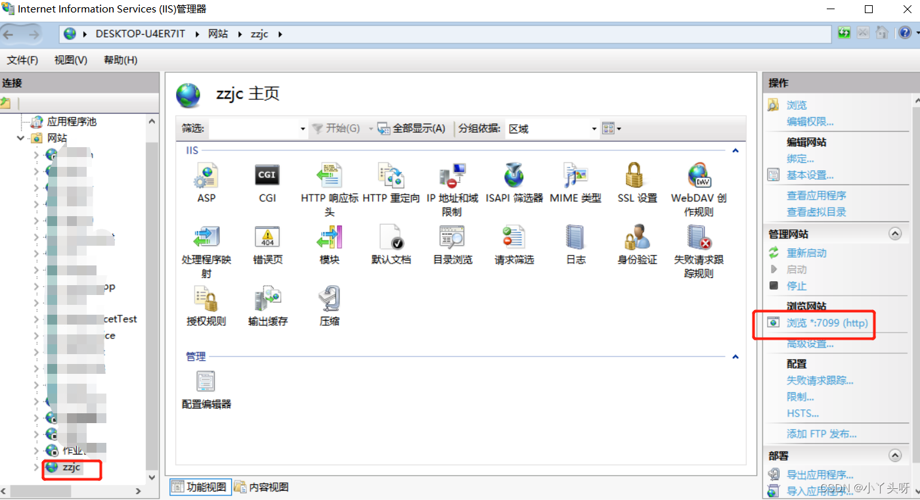920x500 pixels.
Task: Open the 请求筛选 feature
Action: click(x=514, y=245)
